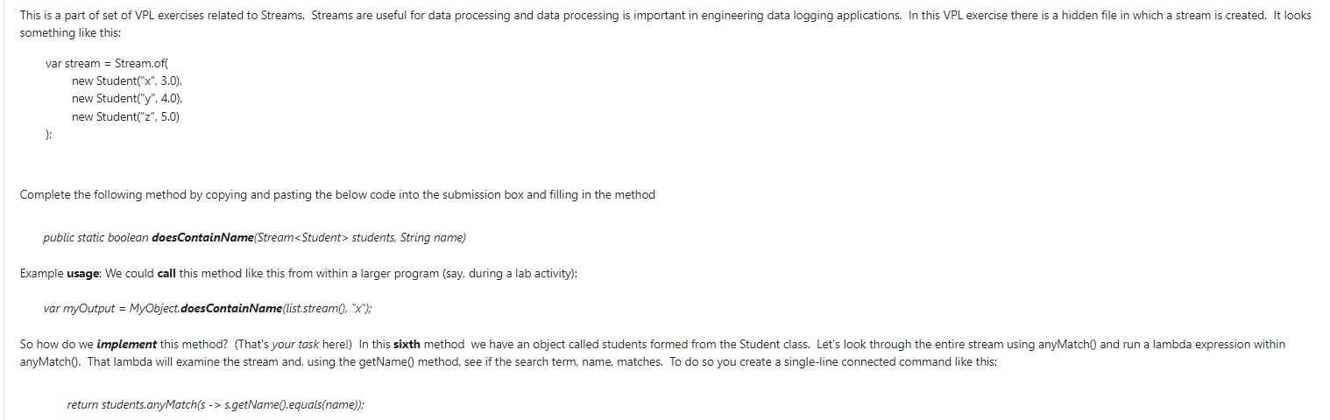
Task: Click the closing ');' of the stream code
Action: pyautogui.click(x=48, y=134)
